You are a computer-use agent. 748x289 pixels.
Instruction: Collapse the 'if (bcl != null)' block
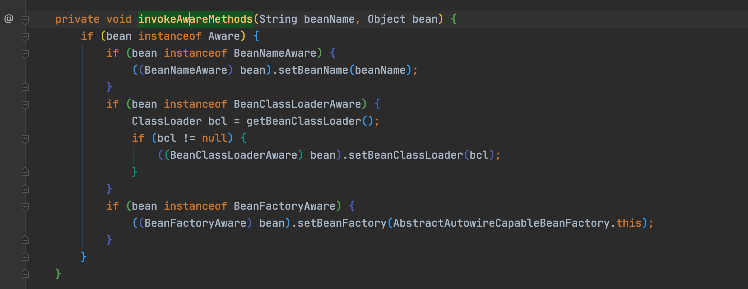coord(25,138)
